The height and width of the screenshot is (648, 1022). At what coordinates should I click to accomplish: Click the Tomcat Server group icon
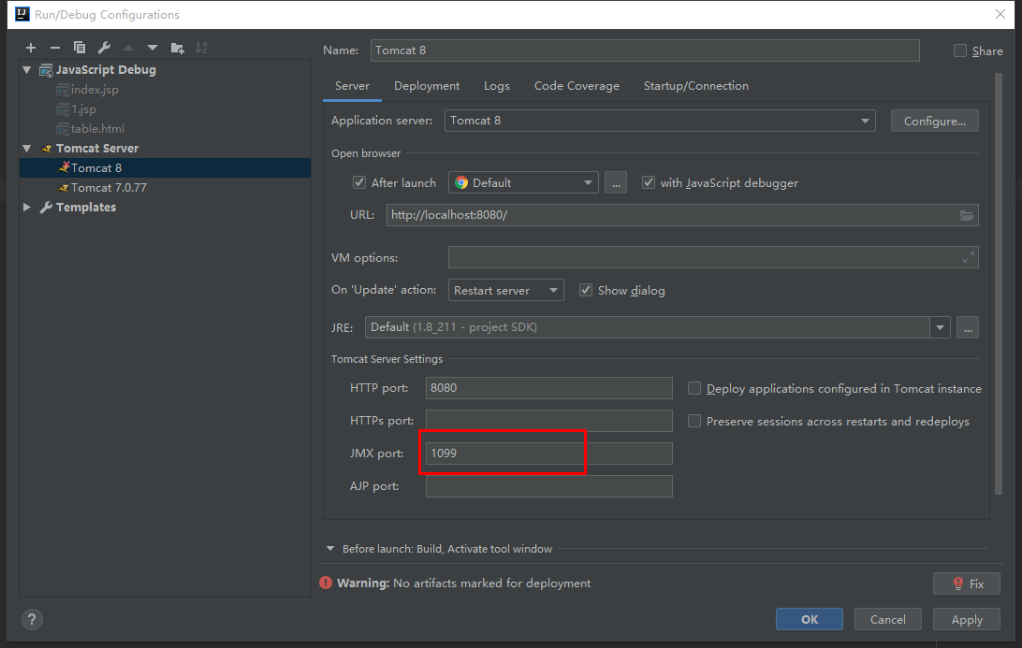[x=46, y=149]
